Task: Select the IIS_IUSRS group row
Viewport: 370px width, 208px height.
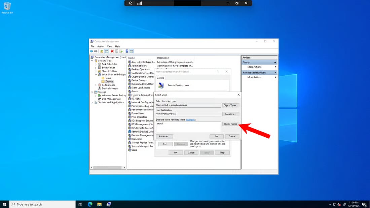Action: coord(136,99)
